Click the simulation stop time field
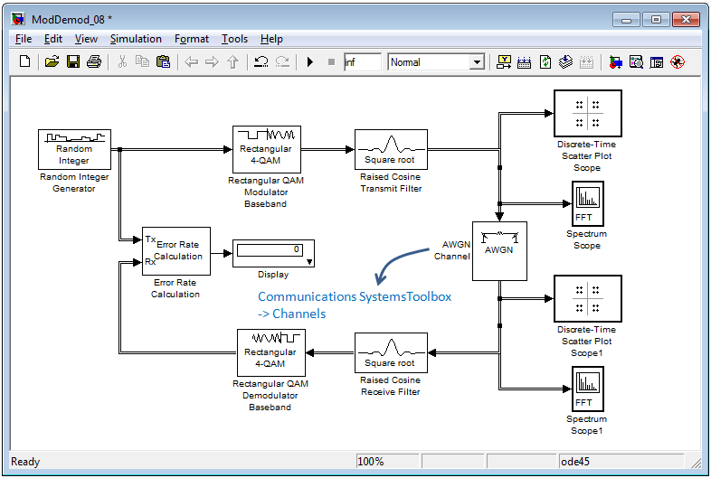 [363, 62]
